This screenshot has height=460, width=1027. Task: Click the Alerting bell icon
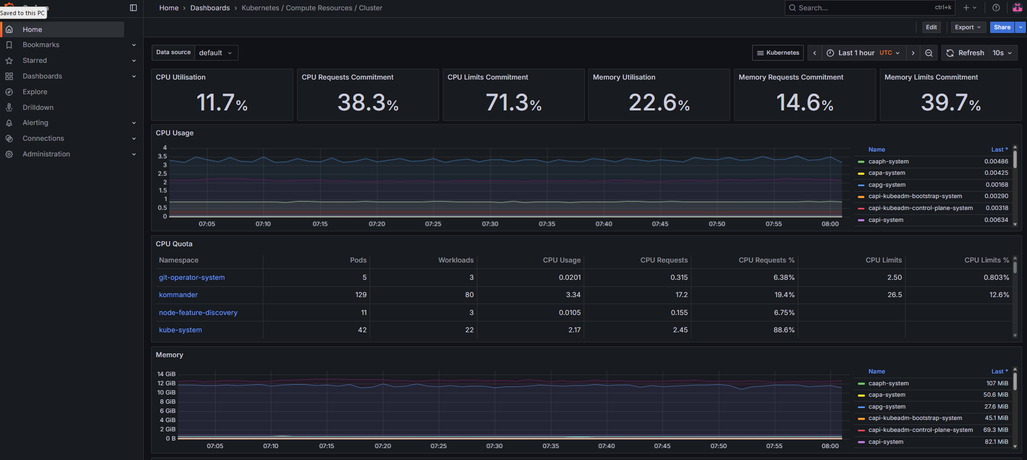click(9, 123)
